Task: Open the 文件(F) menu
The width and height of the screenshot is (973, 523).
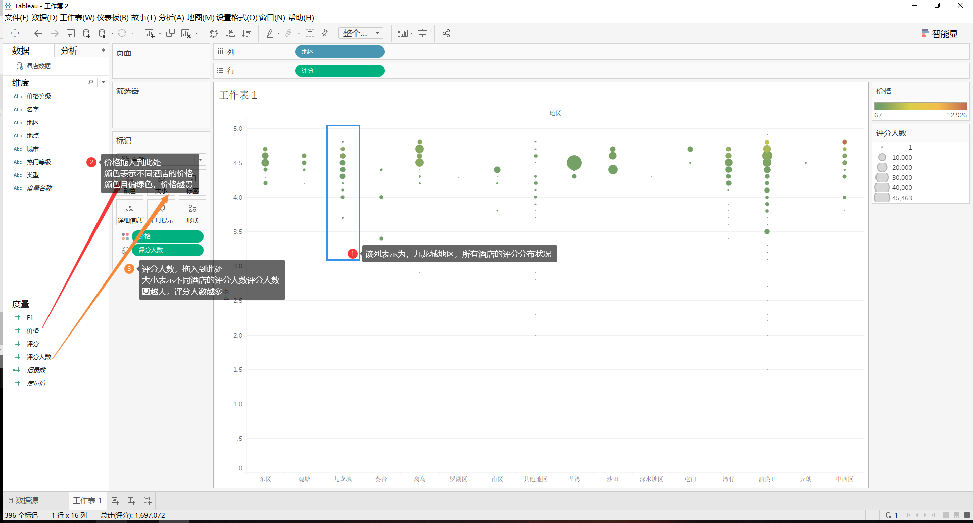Action: (x=17, y=17)
